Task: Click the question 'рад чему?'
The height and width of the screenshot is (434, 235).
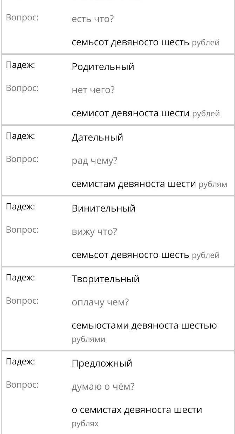Action: pyautogui.click(x=94, y=161)
